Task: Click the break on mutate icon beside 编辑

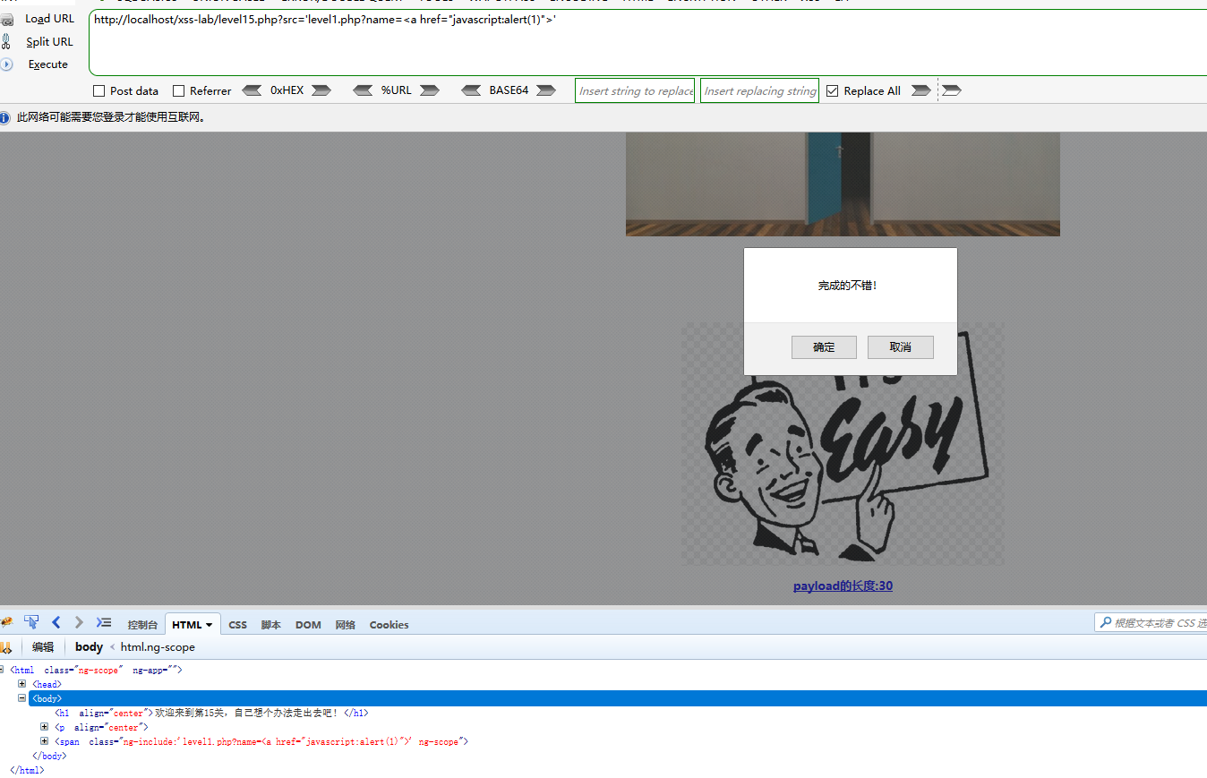Action: [x=5, y=646]
